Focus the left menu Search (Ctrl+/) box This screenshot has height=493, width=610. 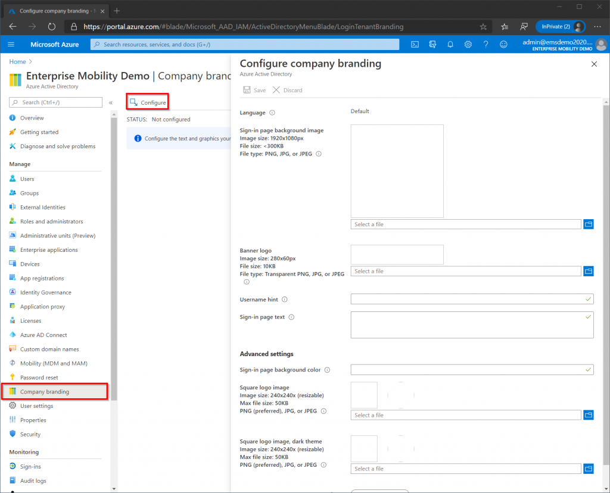[x=55, y=102]
